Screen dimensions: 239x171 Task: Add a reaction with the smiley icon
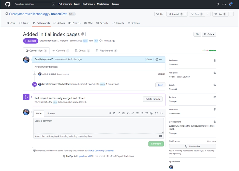[x=157, y=59]
